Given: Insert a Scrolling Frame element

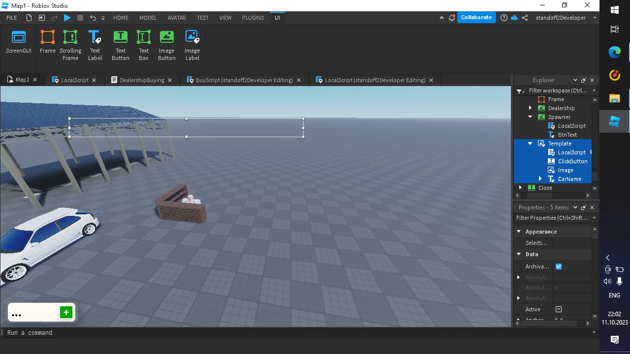Looking at the screenshot, I should (x=70, y=46).
